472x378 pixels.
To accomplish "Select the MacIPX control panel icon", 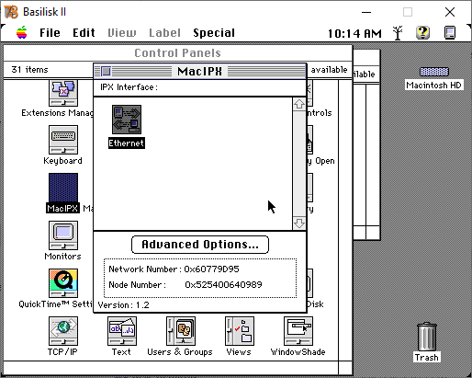I will click(63, 188).
